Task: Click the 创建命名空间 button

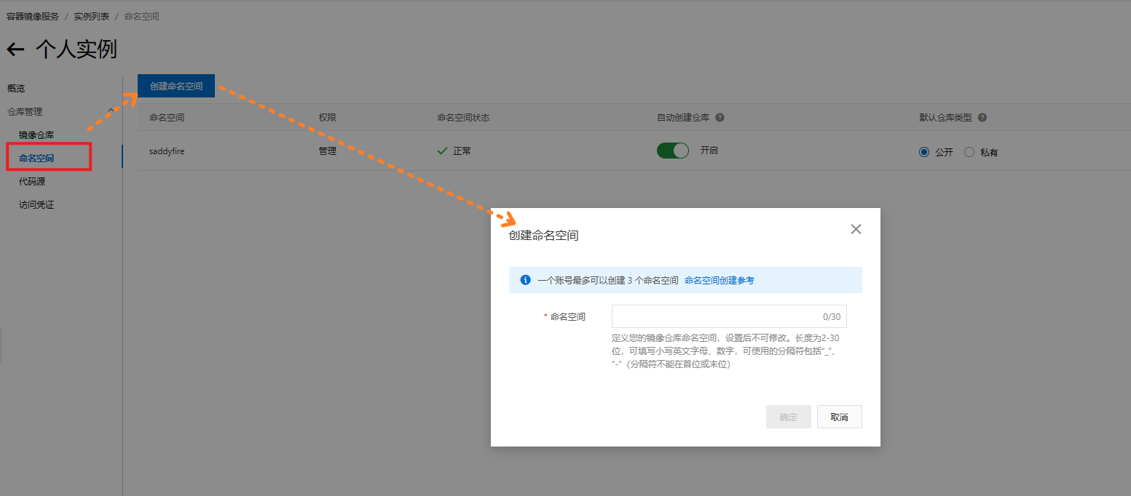Action: coord(176,85)
